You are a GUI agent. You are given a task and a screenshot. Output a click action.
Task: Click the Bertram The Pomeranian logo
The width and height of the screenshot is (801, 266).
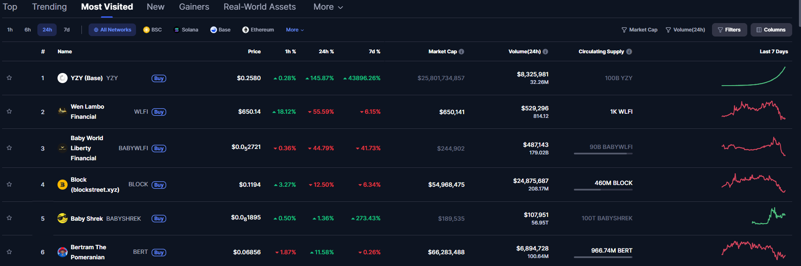(63, 252)
